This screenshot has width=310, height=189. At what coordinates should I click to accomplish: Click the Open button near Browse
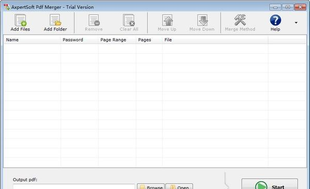[179, 186]
